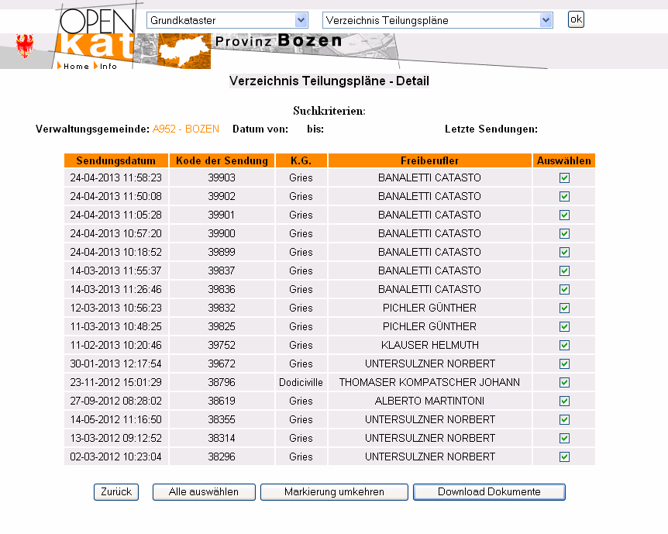Click Download Dokumente button
This screenshot has height=534, width=668.
(x=489, y=492)
